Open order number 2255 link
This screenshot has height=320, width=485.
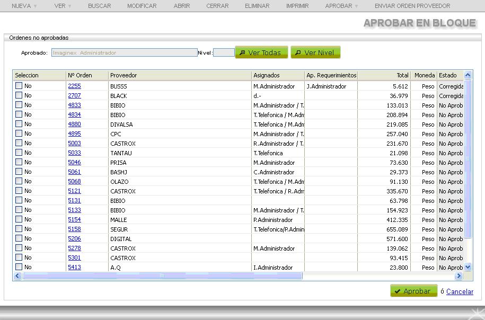pyautogui.click(x=74, y=86)
